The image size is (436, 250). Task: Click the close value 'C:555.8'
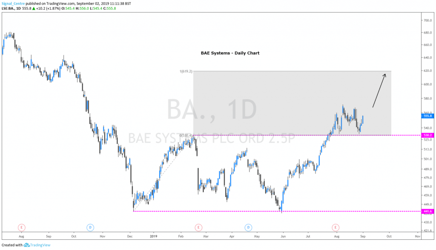(109, 8)
